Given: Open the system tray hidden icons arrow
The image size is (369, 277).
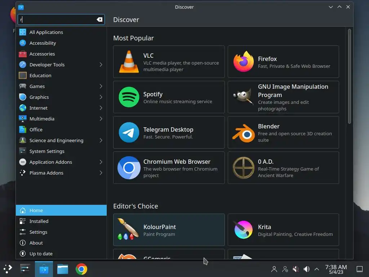Looking at the screenshot, I should (317, 269).
